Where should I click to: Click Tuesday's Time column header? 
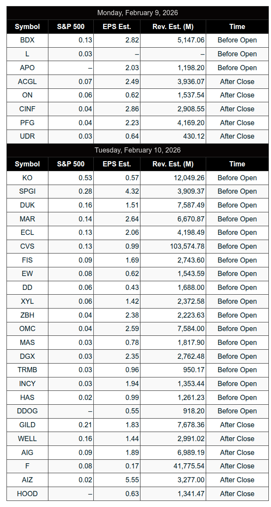[237, 164]
